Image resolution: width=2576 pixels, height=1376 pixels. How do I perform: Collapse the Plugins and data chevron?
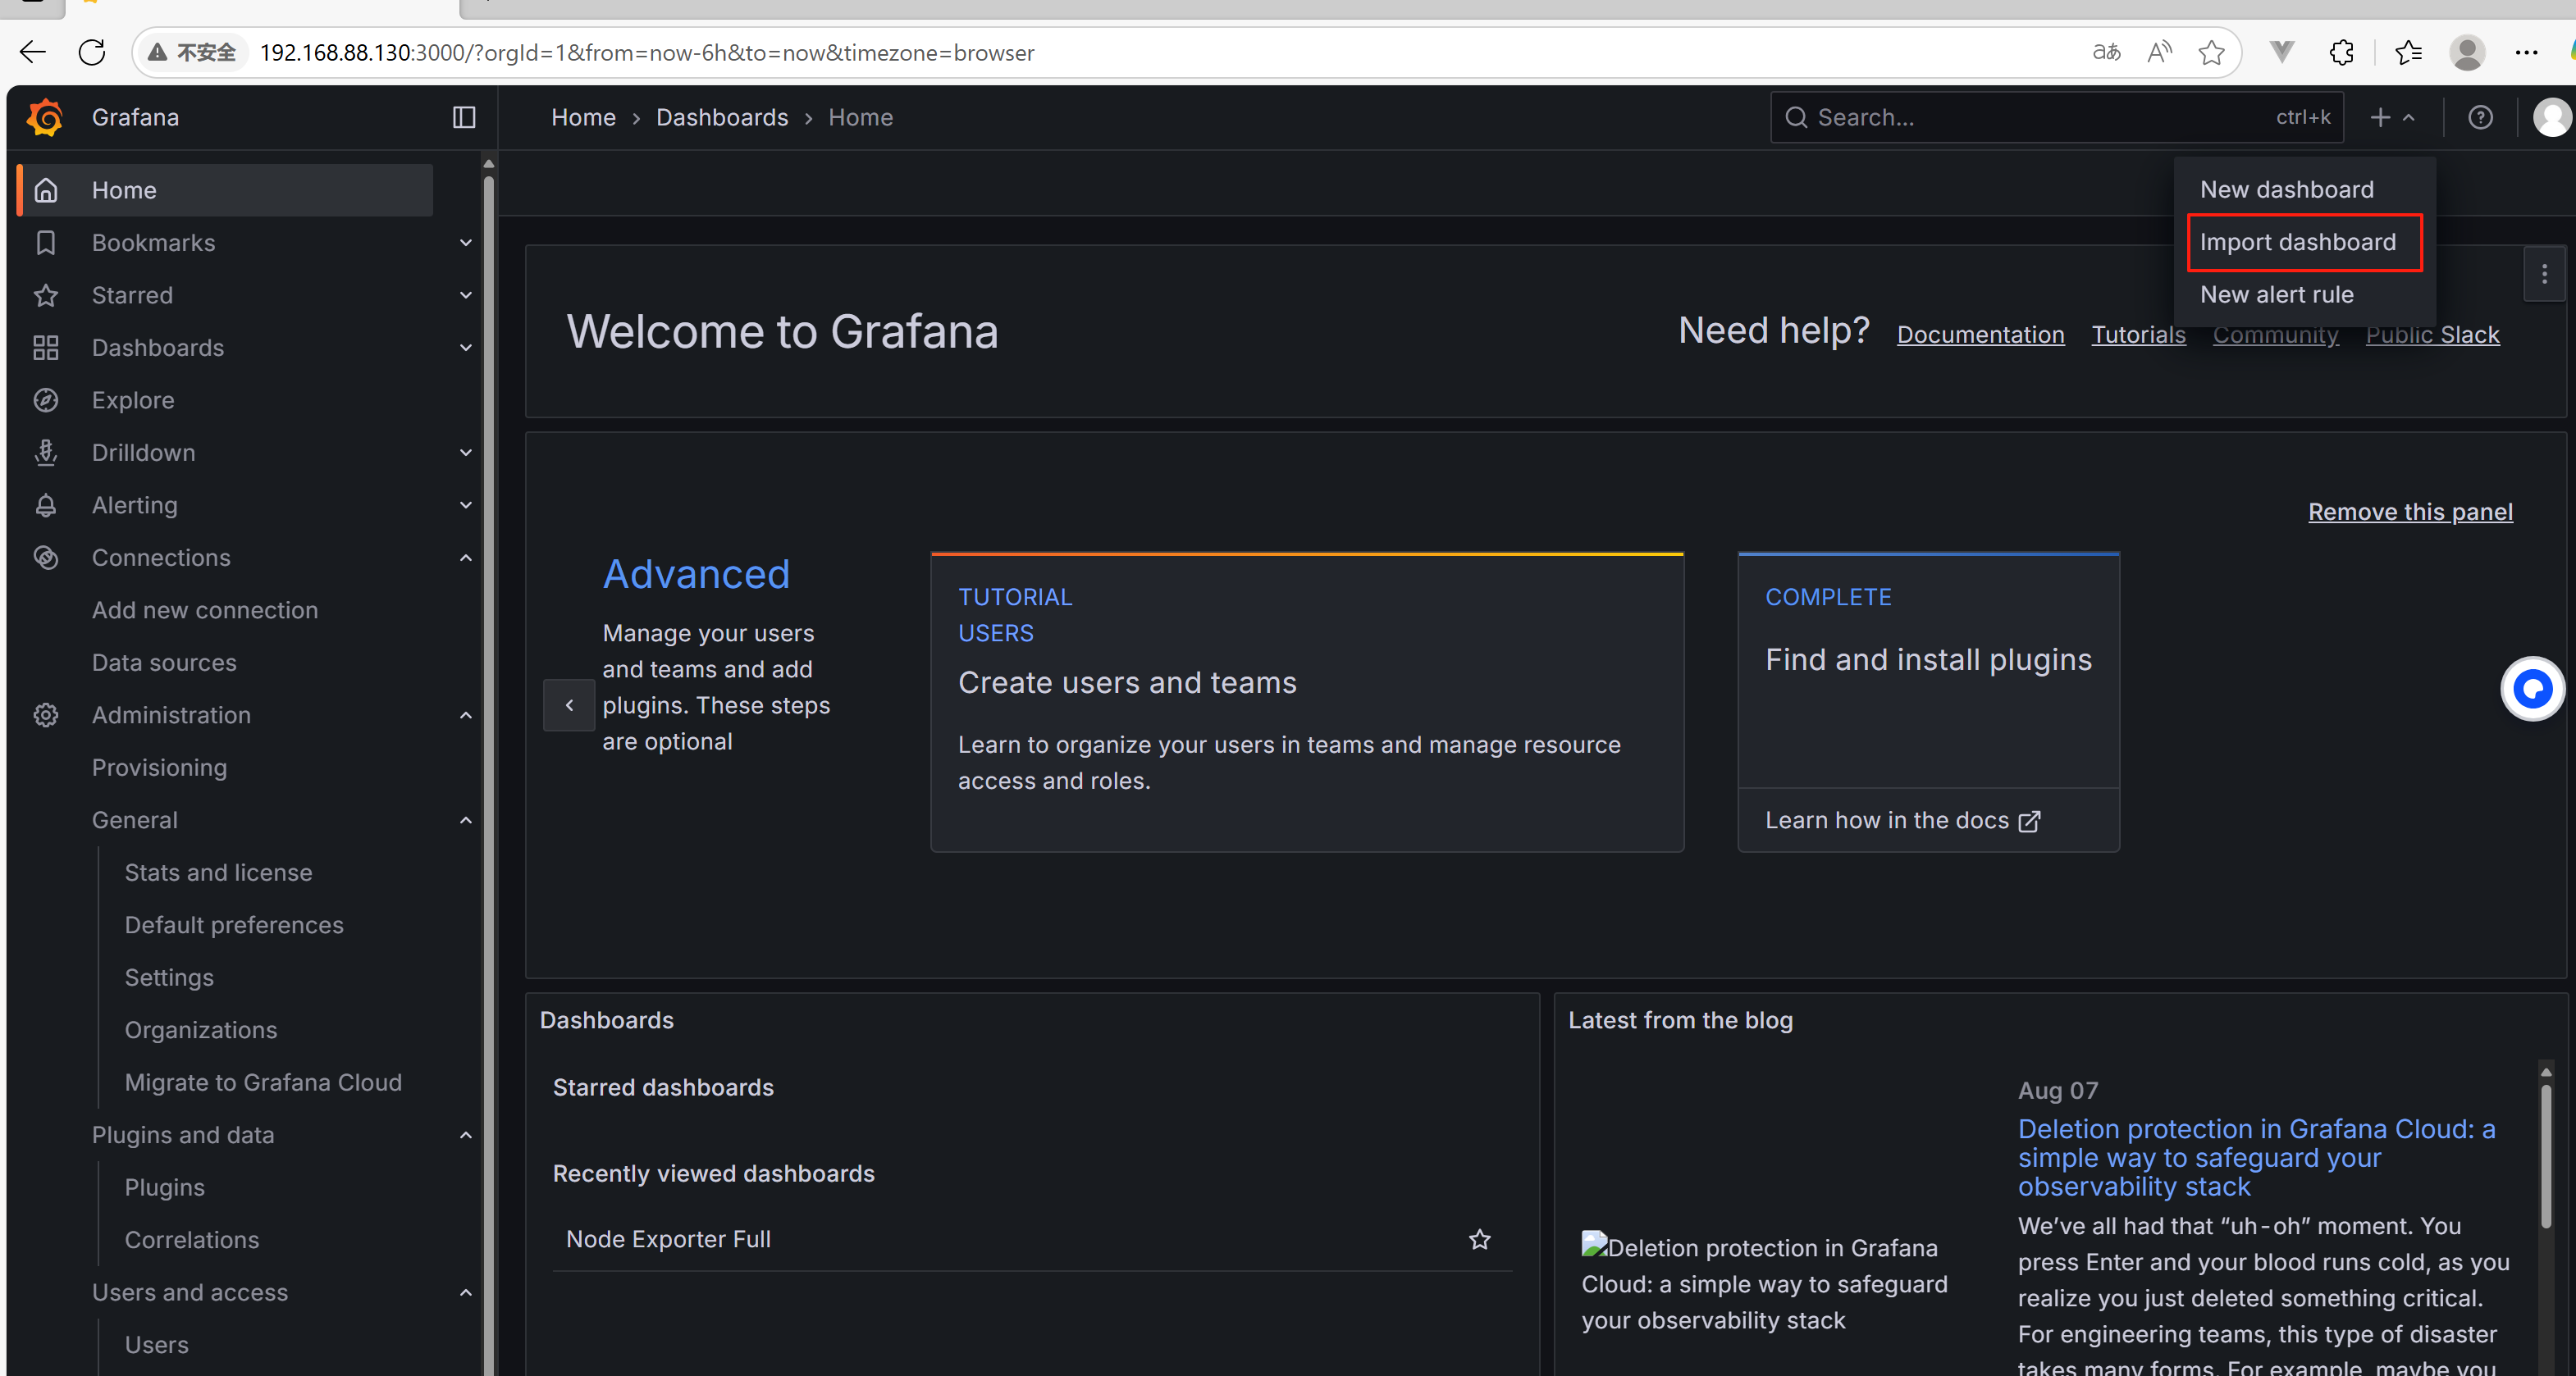465,1134
